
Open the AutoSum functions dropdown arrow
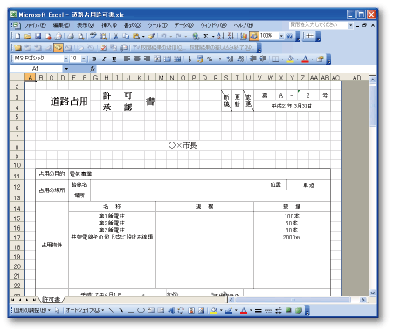213,37
